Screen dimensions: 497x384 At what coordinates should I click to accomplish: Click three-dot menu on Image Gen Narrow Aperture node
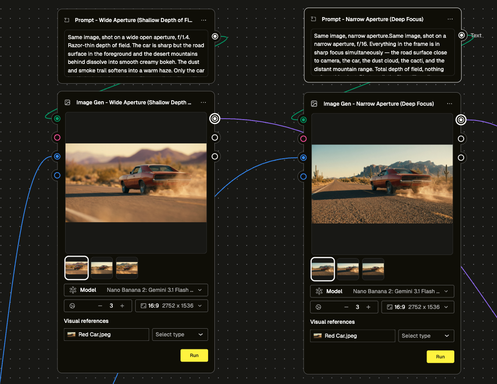click(450, 104)
